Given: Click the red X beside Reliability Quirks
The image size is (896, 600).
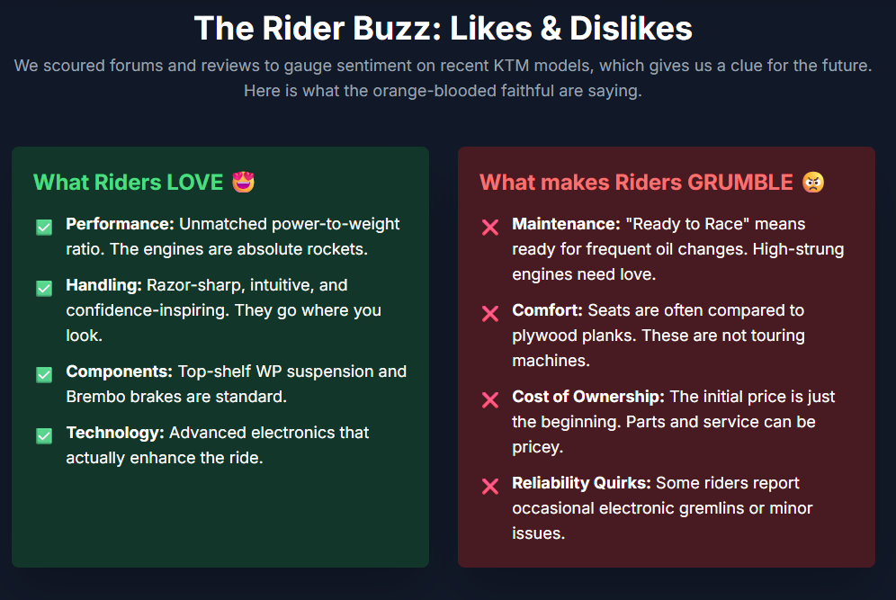Looking at the screenshot, I should [x=490, y=487].
